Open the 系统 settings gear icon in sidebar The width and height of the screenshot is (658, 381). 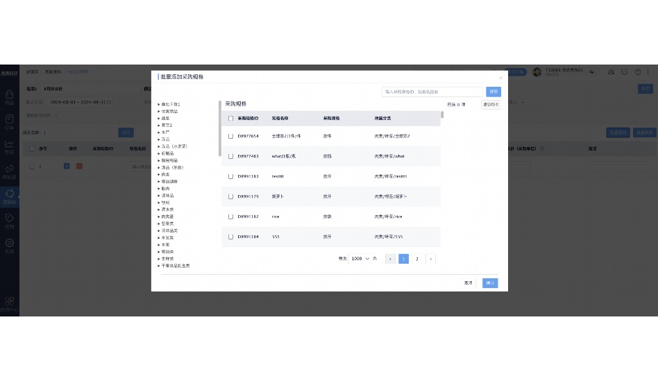point(9,244)
